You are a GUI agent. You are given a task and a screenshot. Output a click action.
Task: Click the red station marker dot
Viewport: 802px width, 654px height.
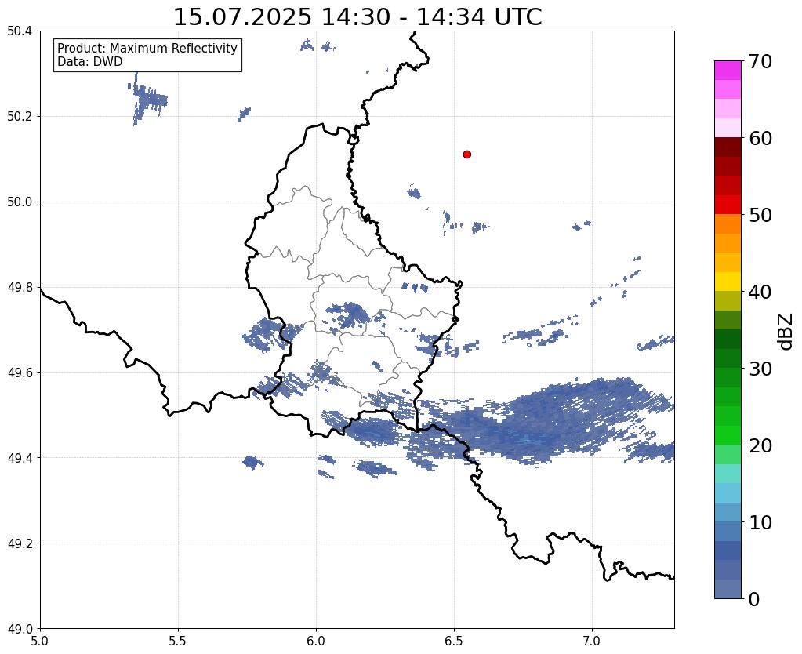point(466,154)
